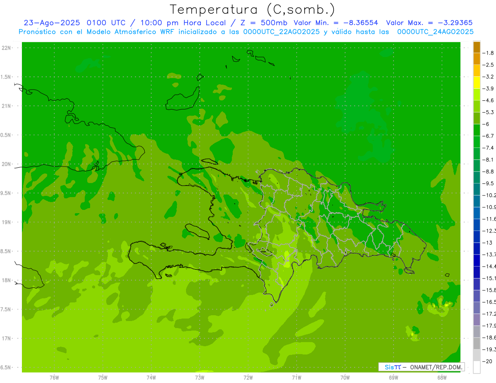Click the '20N' latitude label

[x=6, y=164]
